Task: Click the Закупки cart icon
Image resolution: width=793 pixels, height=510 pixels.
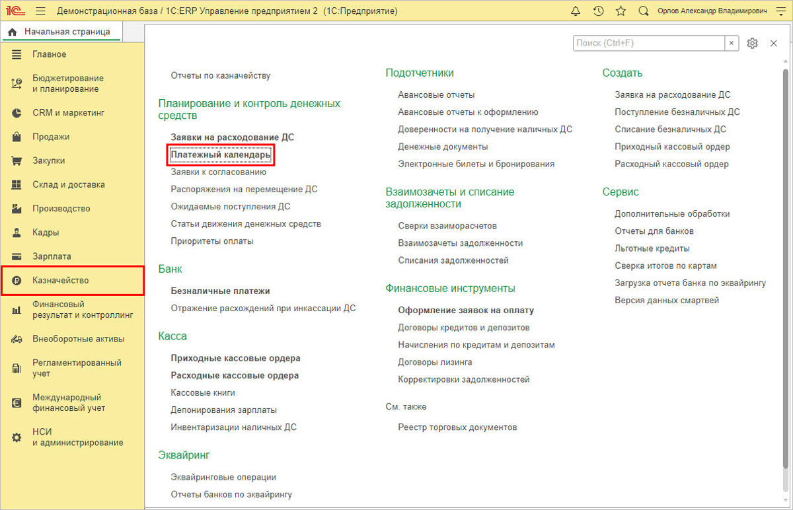Action: pos(17,161)
